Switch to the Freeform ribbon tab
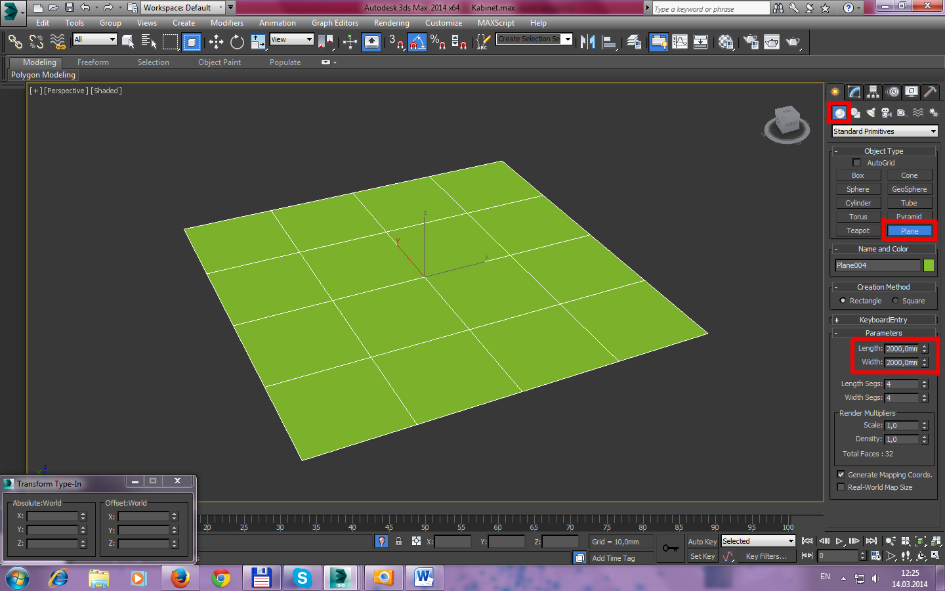The width and height of the screenshot is (945, 591). [x=93, y=62]
